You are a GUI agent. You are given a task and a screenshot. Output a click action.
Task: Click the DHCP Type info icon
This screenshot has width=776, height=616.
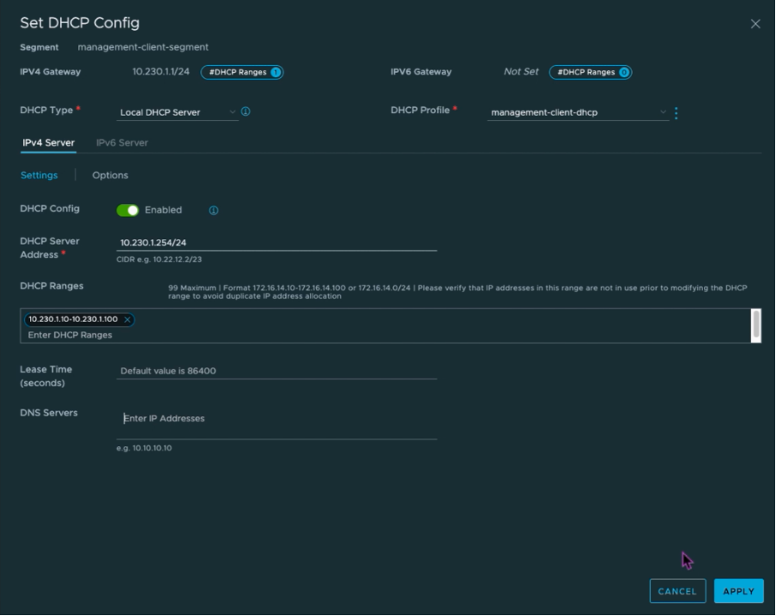pos(246,112)
